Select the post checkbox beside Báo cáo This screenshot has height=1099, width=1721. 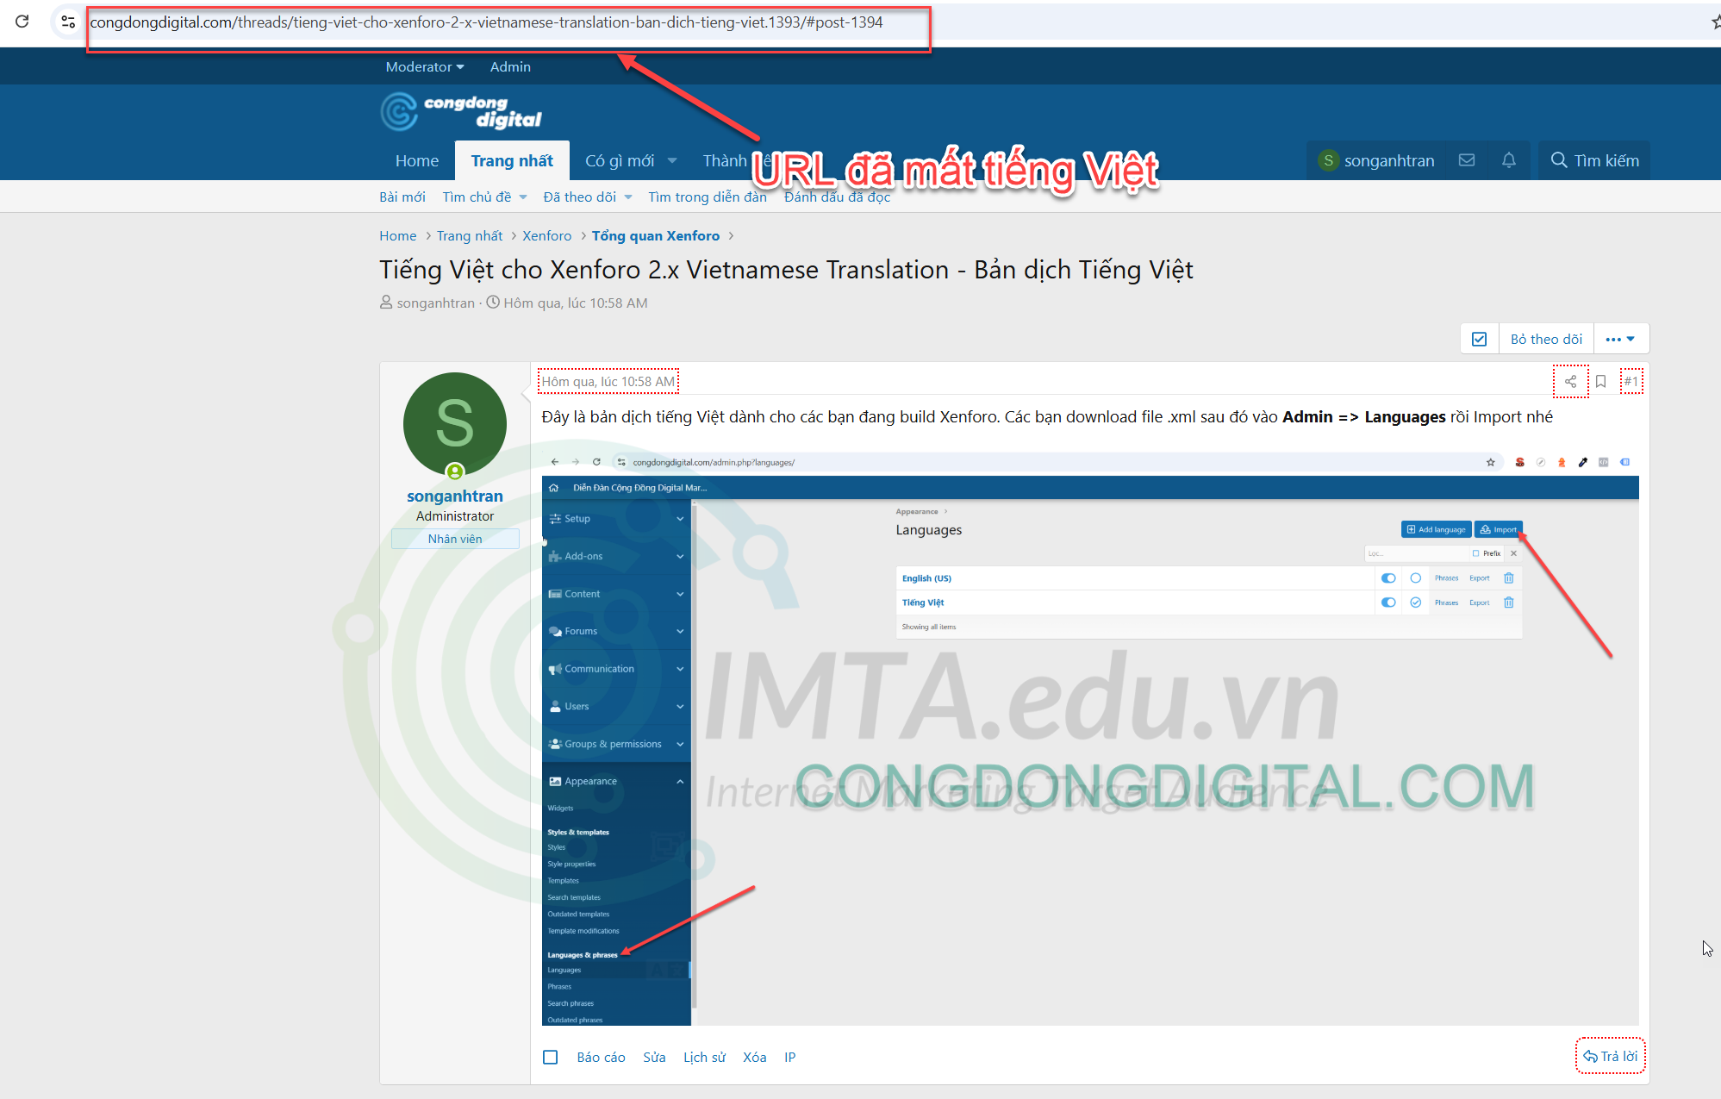(551, 1057)
